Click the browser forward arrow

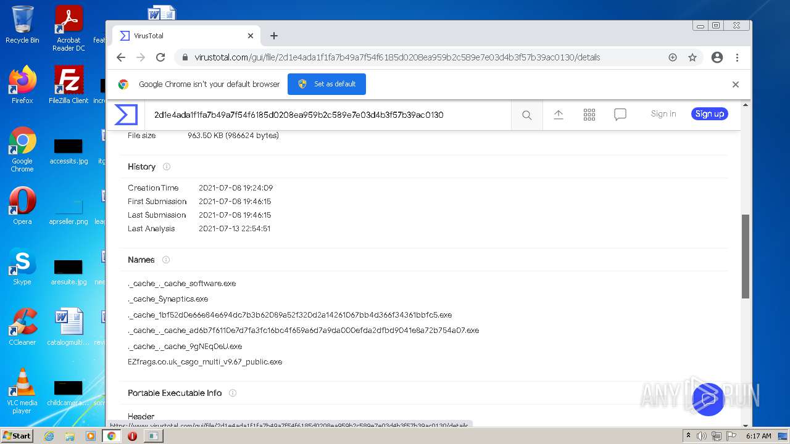click(x=141, y=57)
